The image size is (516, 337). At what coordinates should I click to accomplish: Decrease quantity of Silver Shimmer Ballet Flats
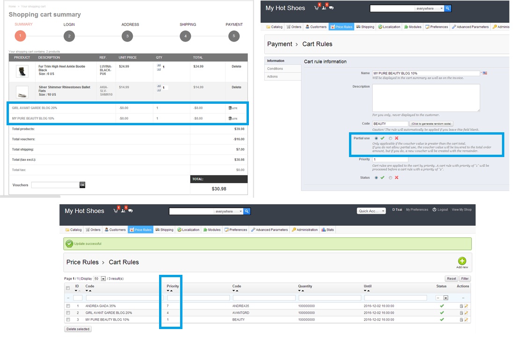point(159,90)
